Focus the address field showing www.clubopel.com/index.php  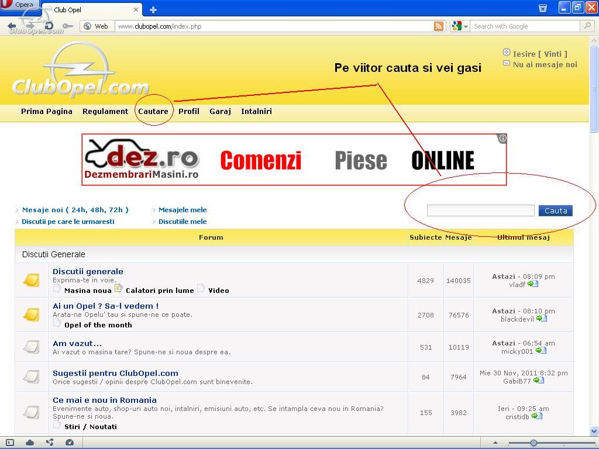click(x=273, y=26)
